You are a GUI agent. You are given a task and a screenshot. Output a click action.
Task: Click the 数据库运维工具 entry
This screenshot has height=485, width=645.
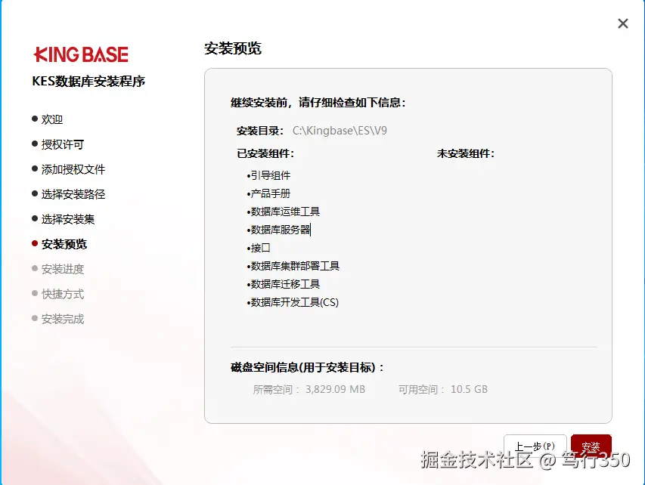click(x=284, y=212)
